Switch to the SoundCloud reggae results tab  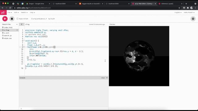click(x=91, y=4)
